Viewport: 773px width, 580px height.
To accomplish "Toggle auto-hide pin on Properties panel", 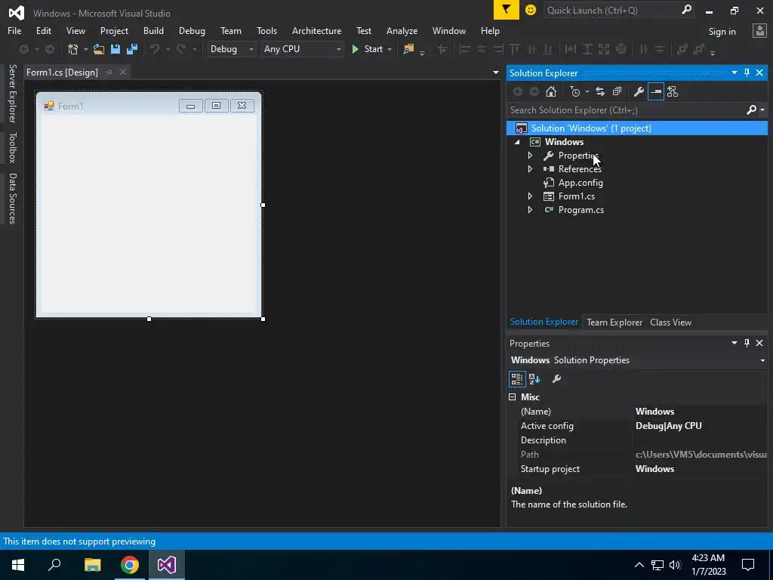I will pyautogui.click(x=747, y=343).
